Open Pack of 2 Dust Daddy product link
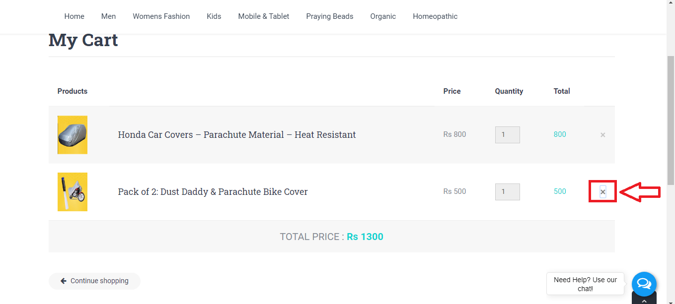 pos(213,192)
